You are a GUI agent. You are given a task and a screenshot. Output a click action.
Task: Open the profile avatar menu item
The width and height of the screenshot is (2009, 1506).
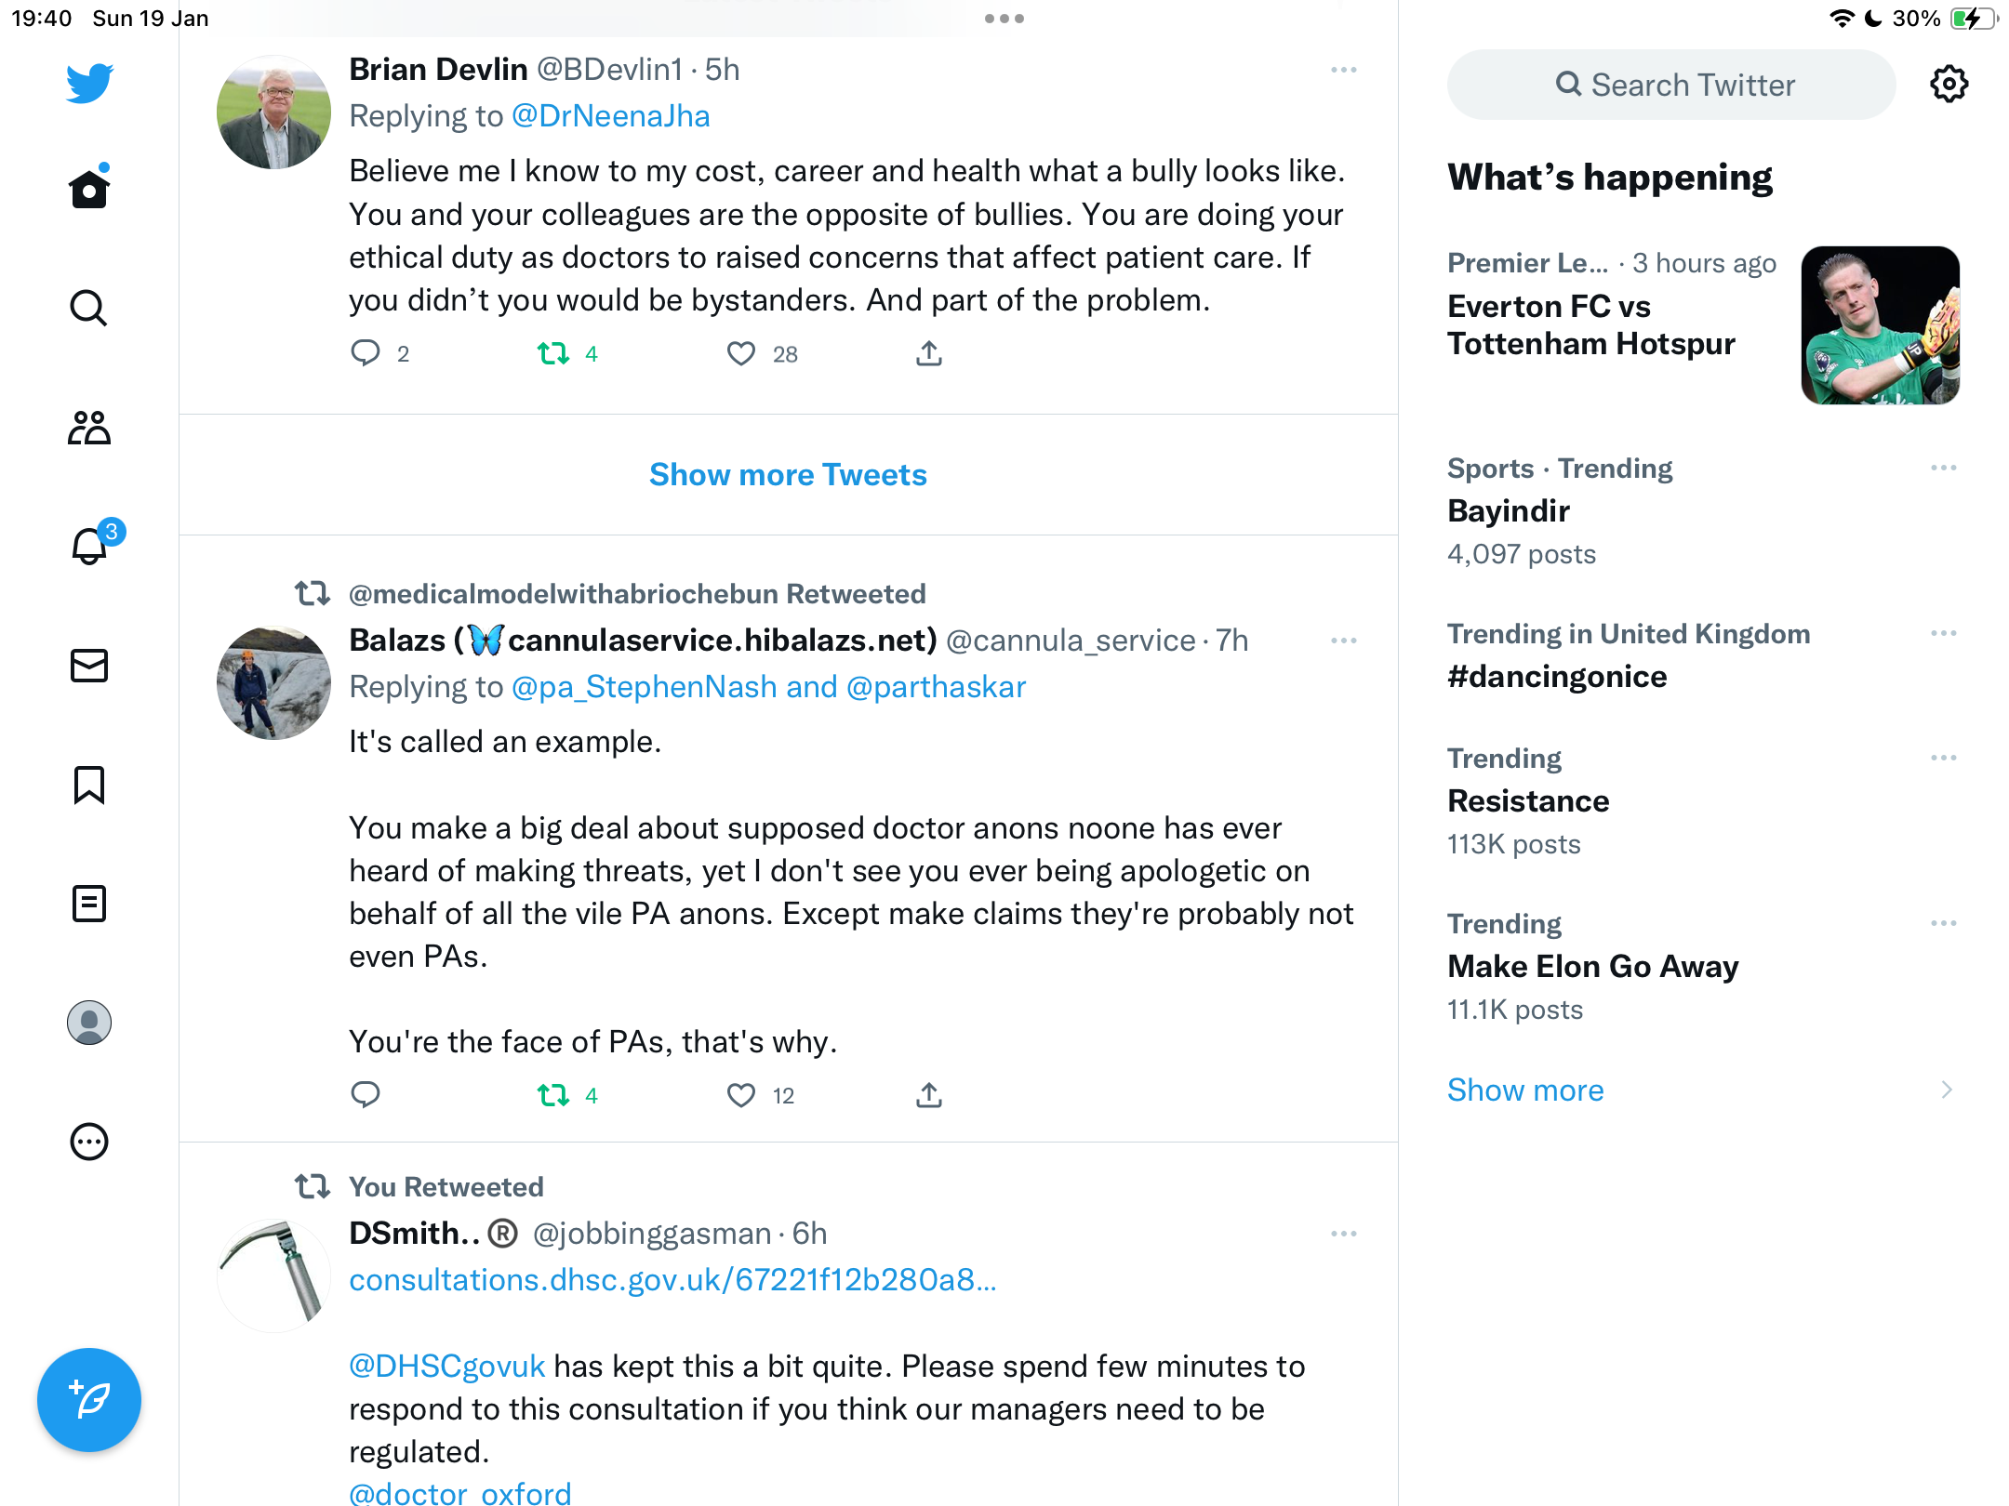pyautogui.click(x=89, y=1023)
